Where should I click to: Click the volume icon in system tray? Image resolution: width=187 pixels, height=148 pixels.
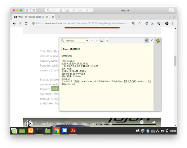pos(163,131)
